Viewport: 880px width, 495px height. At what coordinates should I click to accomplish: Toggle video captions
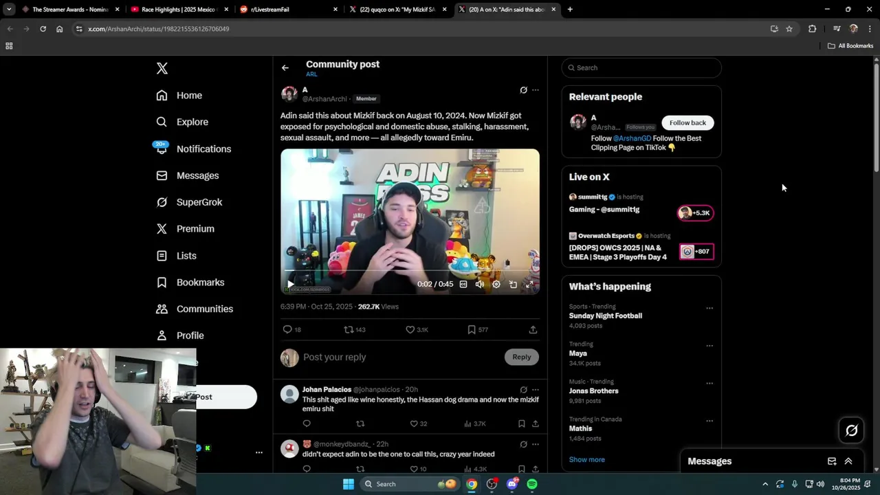pyautogui.click(x=463, y=284)
